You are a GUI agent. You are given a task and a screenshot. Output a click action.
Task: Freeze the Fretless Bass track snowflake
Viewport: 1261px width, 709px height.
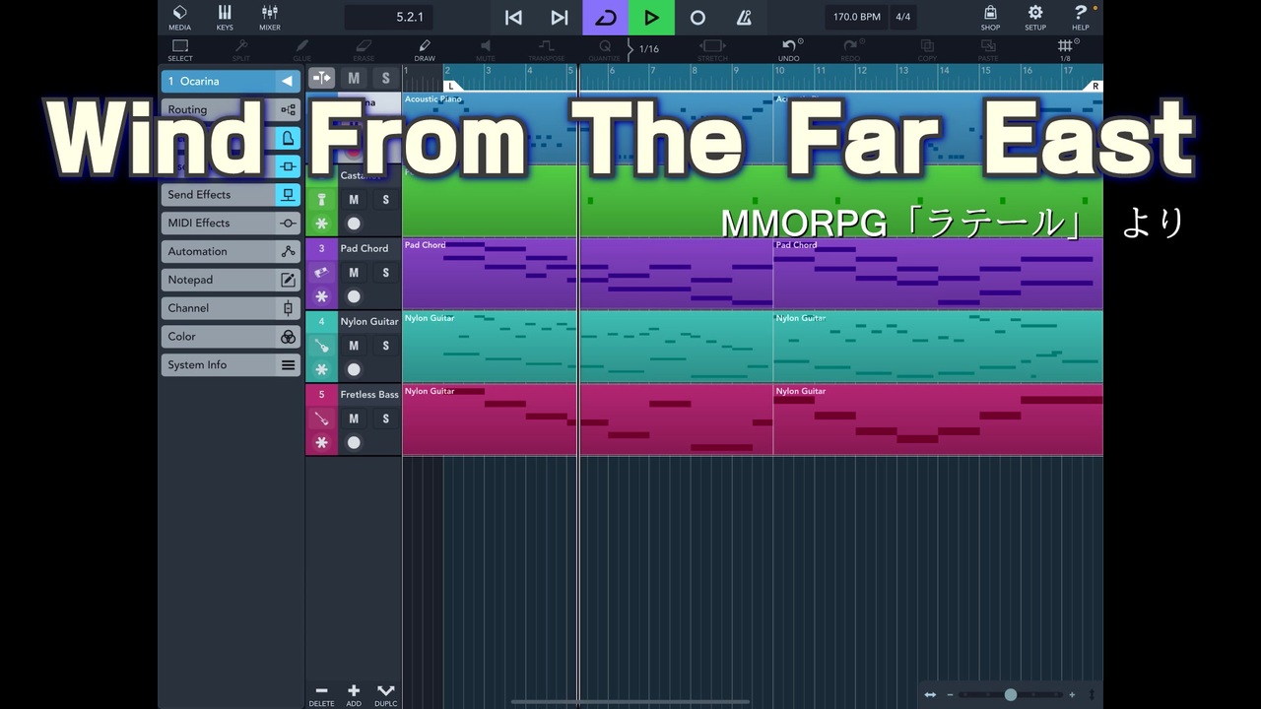point(321,442)
